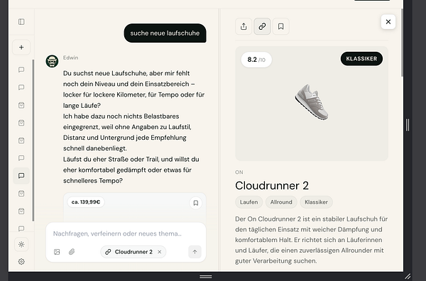Image resolution: width=426 pixels, height=281 pixels.
Task: Remove the Cloudrunner 2 chip with its x
Action: 160,252
